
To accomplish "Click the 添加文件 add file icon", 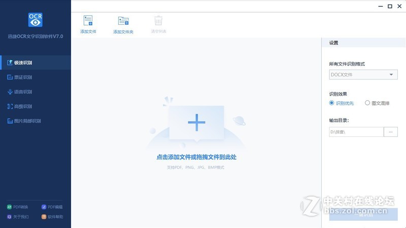I will (x=88, y=20).
